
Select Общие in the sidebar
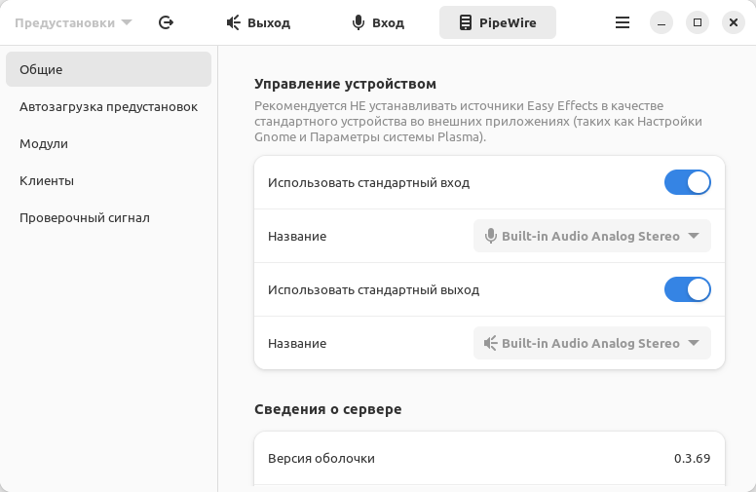tap(108, 69)
